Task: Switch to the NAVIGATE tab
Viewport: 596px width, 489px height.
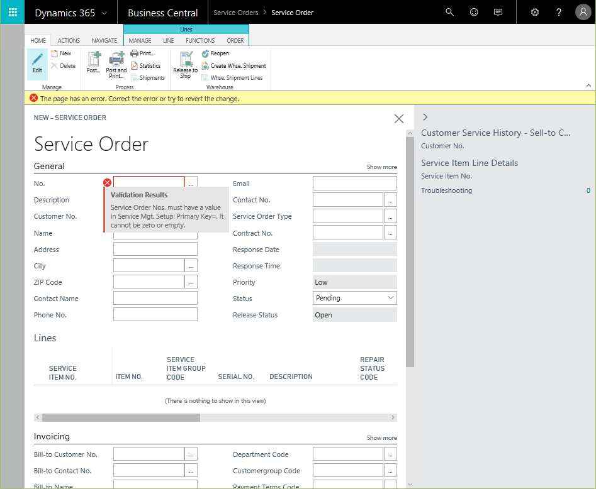Action: click(104, 40)
